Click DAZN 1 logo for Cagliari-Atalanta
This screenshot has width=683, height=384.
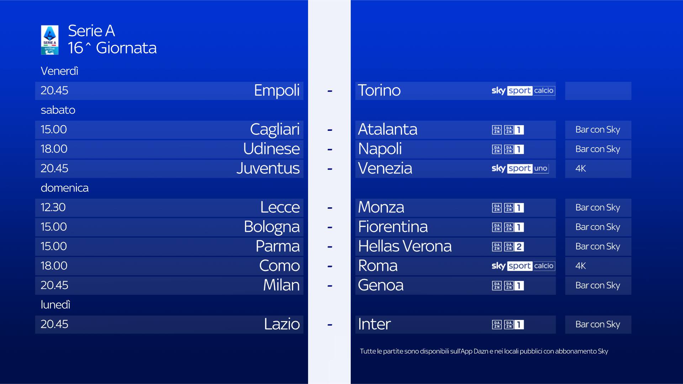point(508,130)
